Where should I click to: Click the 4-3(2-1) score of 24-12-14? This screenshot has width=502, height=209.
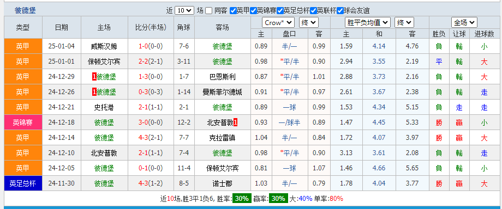tap(151, 138)
